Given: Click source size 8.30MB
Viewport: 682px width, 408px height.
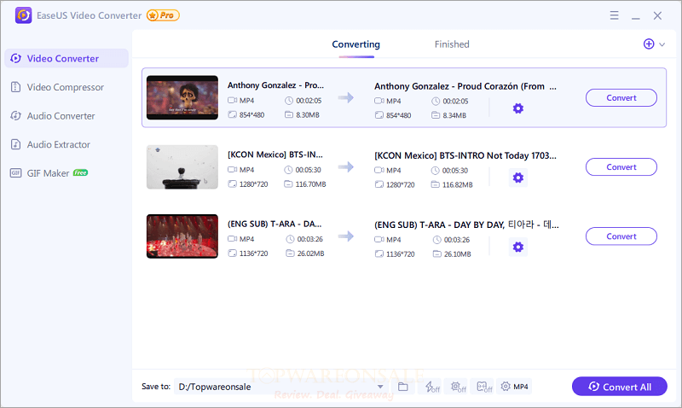Looking at the screenshot, I should tap(308, 115).
